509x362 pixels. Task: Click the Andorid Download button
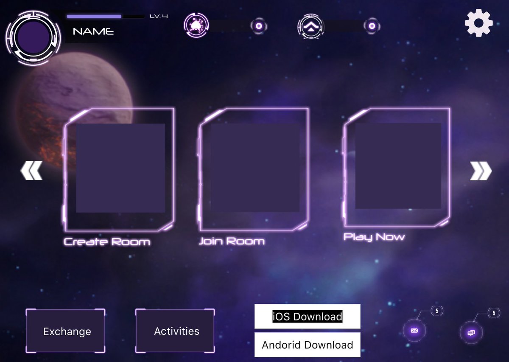308,345
